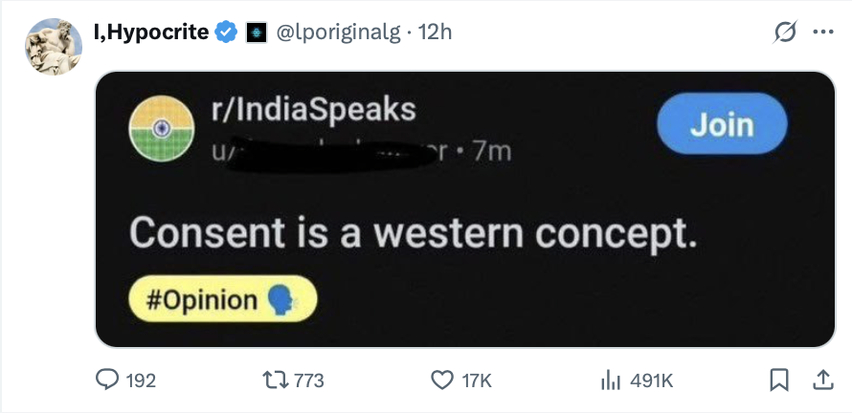The image size is (852, 413).
Task: Like the tweet with the heart icon
Action: pos(442,380)
